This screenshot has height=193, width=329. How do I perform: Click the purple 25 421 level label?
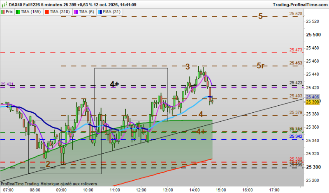click(x=7, y=84)
